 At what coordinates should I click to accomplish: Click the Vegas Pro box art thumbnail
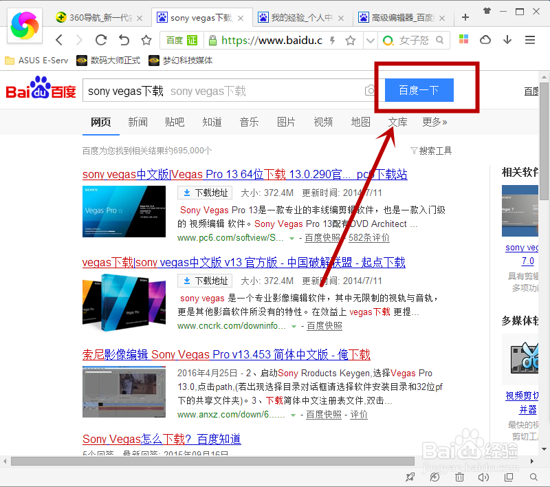pyautogui.click(x=124, y=303)
